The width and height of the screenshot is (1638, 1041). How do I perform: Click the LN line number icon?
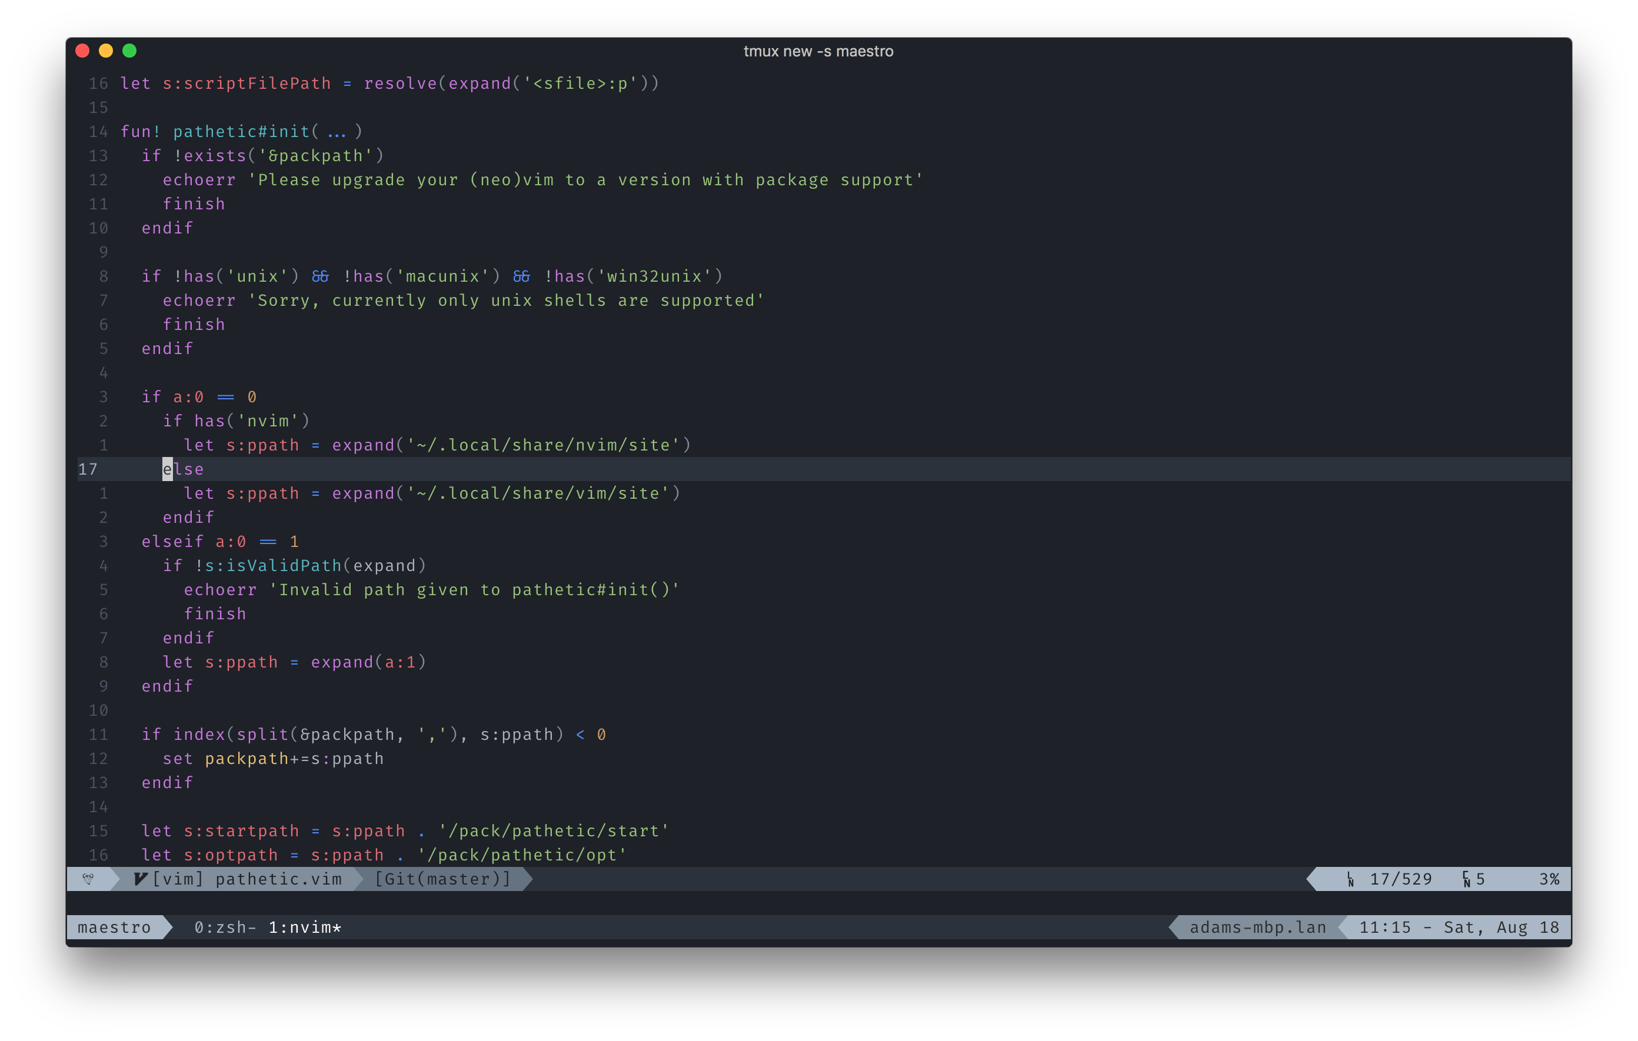(x=1350, y=879)
